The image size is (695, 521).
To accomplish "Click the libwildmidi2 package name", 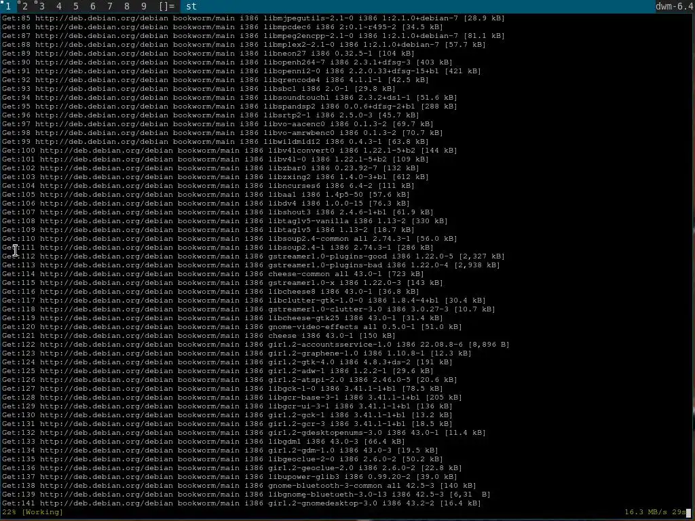I will coord(292,142).
